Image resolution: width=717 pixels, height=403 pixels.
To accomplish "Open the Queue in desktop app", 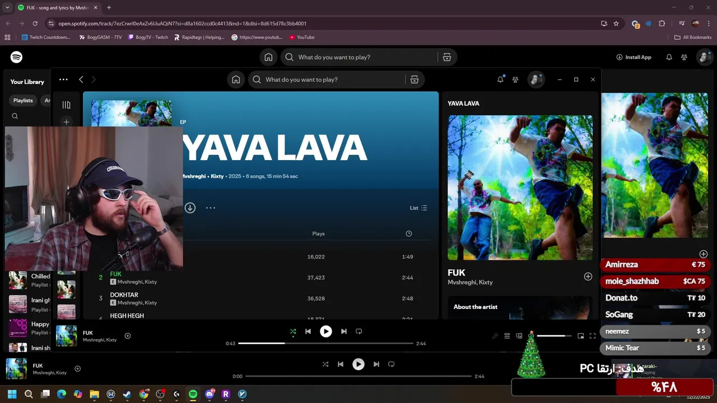I will click(507, 336).
